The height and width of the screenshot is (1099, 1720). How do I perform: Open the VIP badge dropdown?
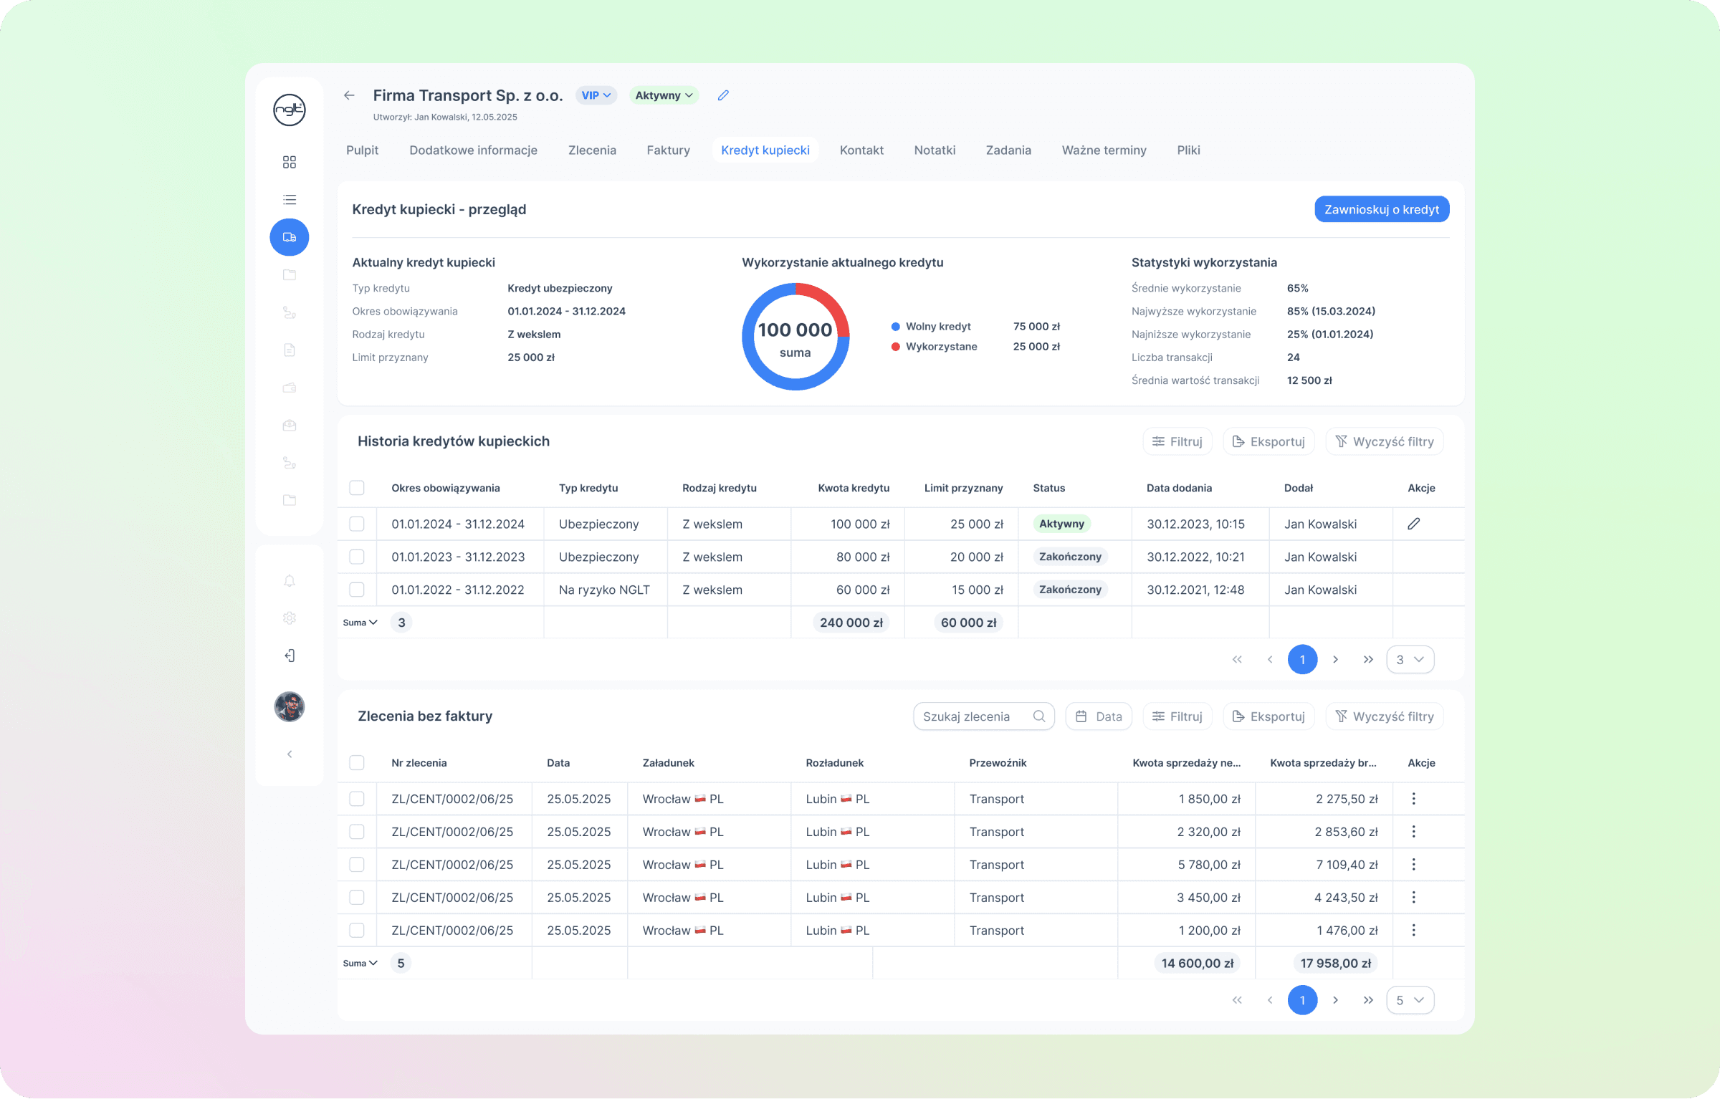pos(596,95)
